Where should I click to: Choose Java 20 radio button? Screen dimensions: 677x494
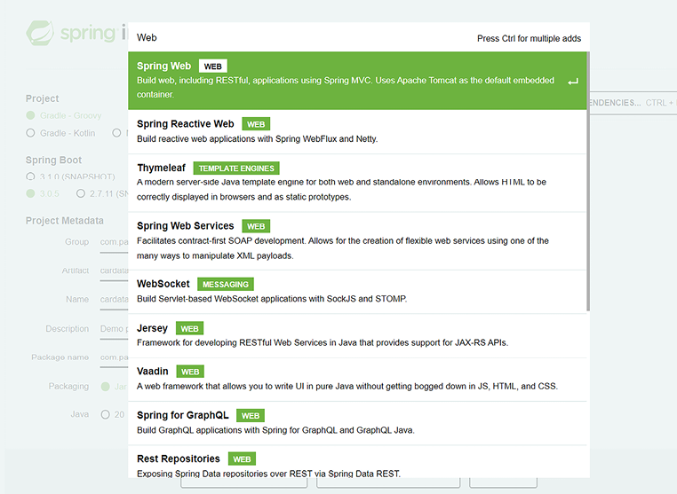[x=107, y=414]
